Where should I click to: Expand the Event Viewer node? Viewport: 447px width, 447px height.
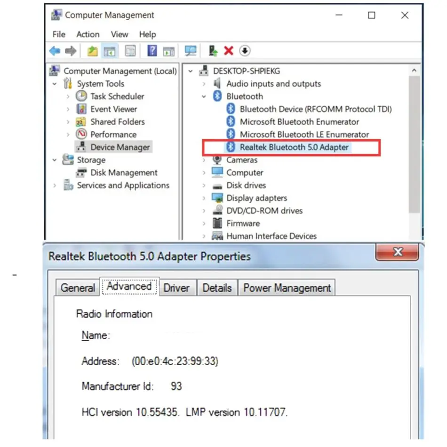point(68,109)
